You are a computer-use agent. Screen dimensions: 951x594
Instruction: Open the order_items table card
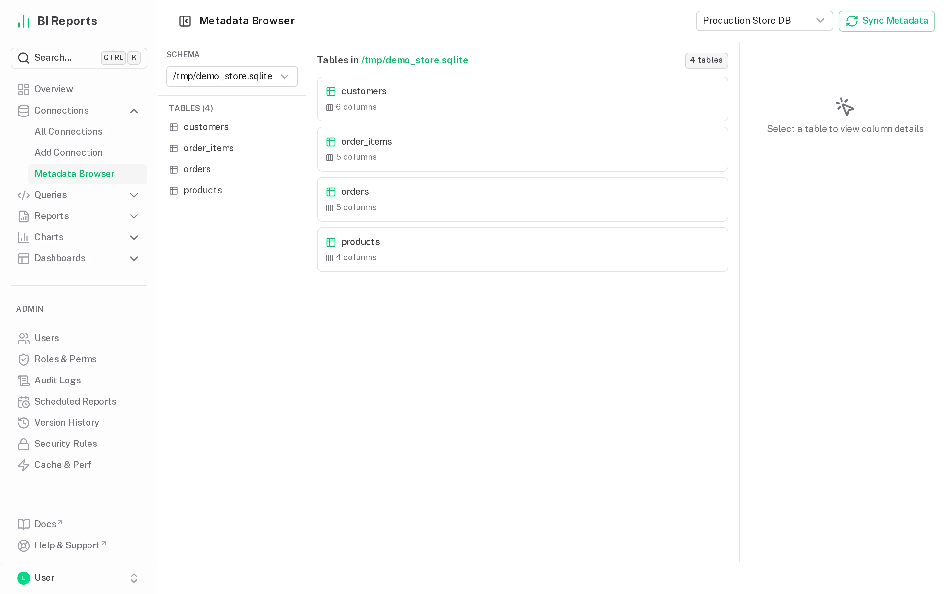click(522, 149)
